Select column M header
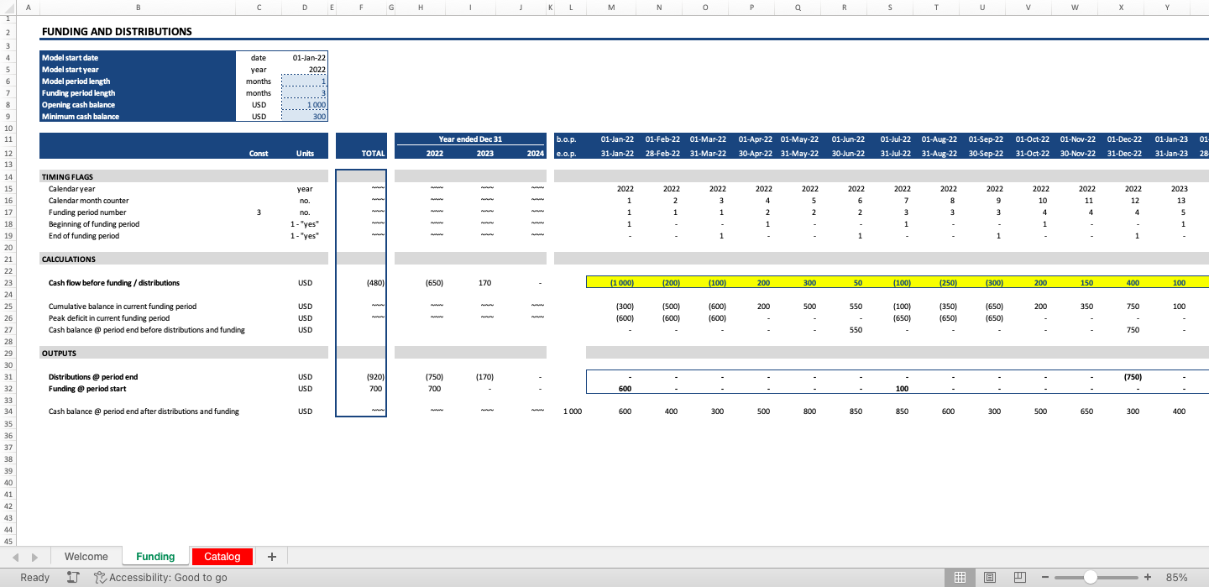Viewport: 1209px width, 587px height. coord(610,8)
